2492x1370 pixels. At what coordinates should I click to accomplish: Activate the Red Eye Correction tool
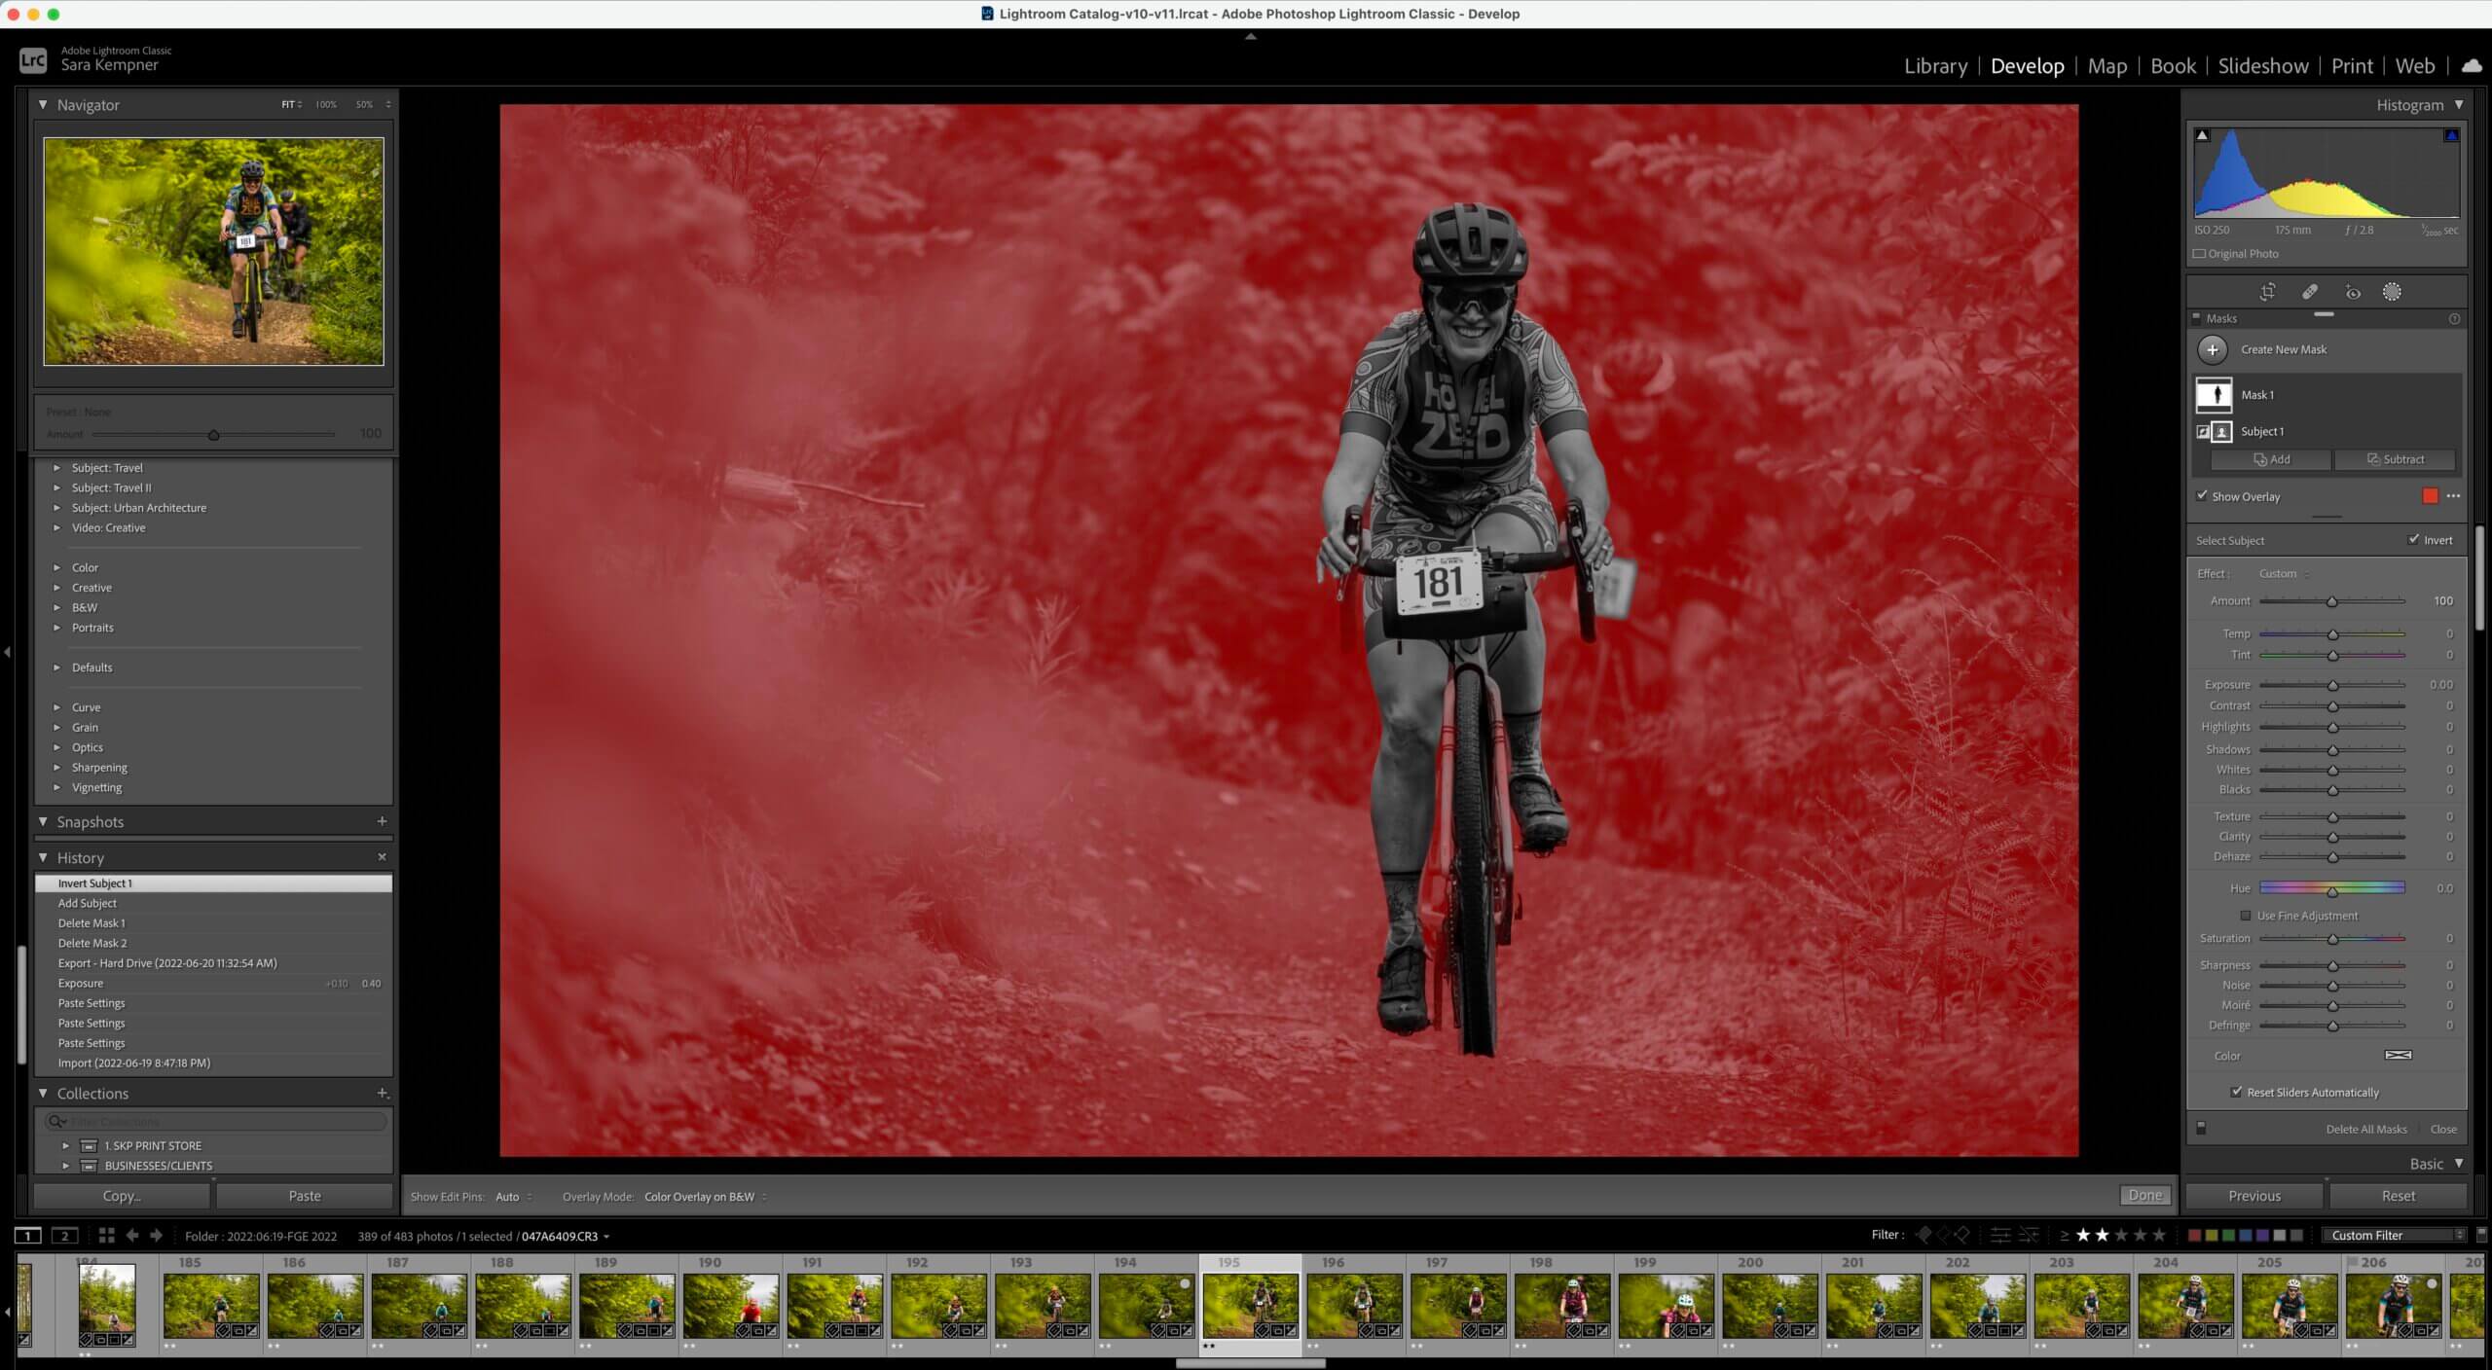(x=2352, y=292)
